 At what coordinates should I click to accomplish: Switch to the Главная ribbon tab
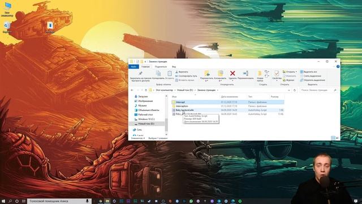[x=145, y=67]
